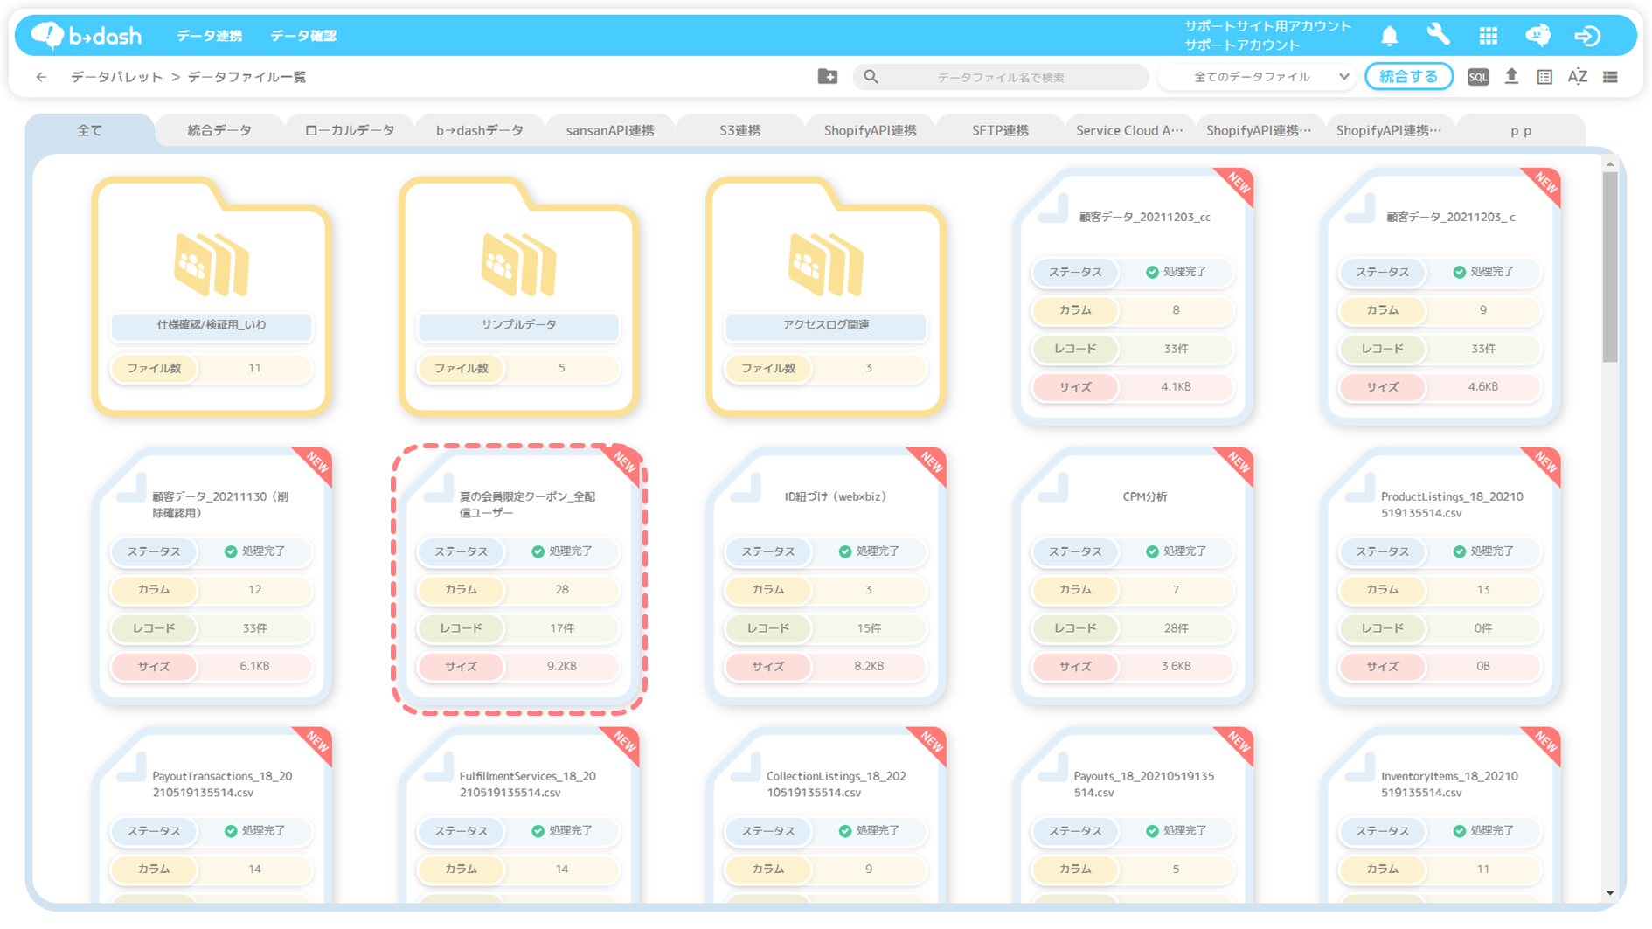Open the データ連携 menu
The height and width of the screenshot is (929, 1652).
209,36
